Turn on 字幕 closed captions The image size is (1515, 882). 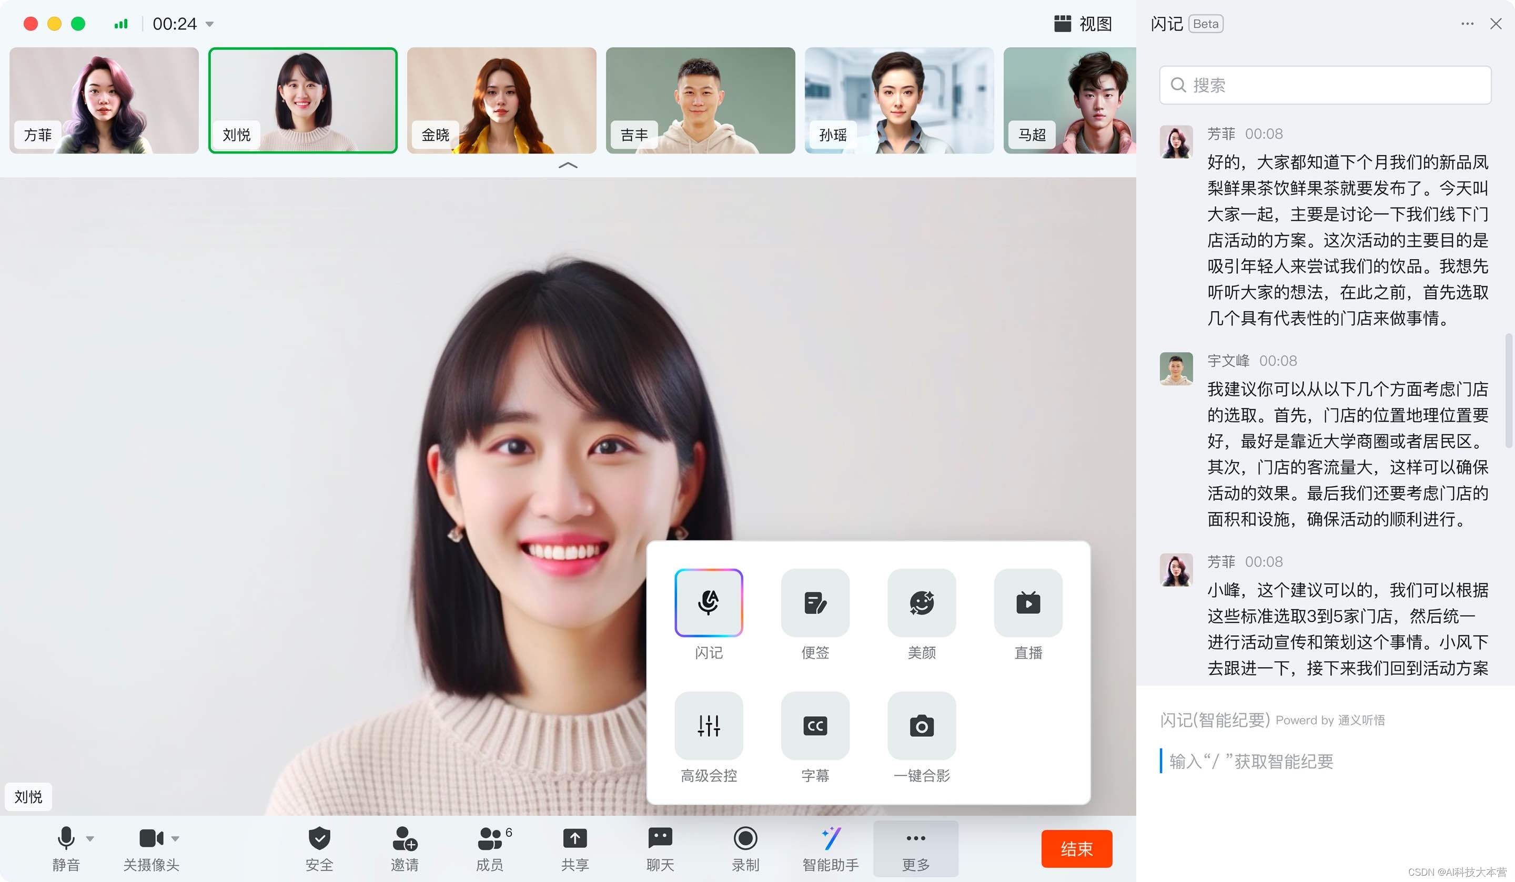tap(815, 725)
